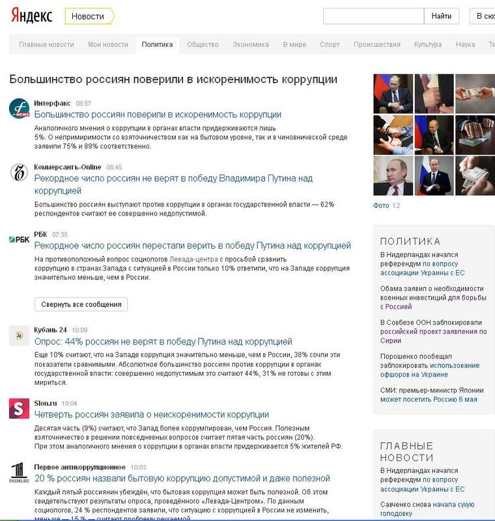Open the Фото 12 gallery link

(386, 206)
